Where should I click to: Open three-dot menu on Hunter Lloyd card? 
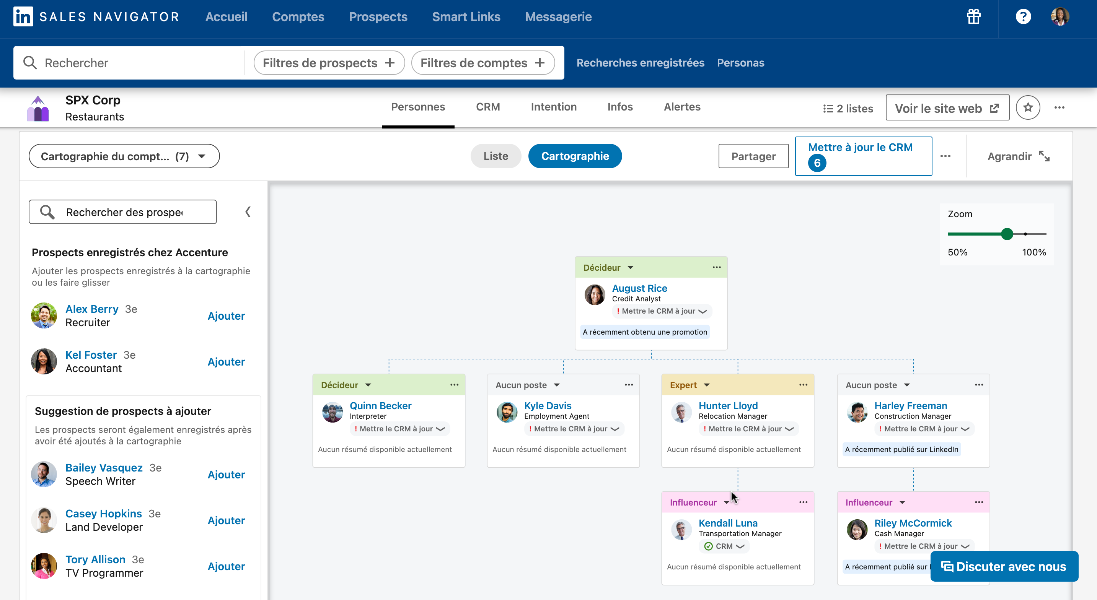click(803, 385)
